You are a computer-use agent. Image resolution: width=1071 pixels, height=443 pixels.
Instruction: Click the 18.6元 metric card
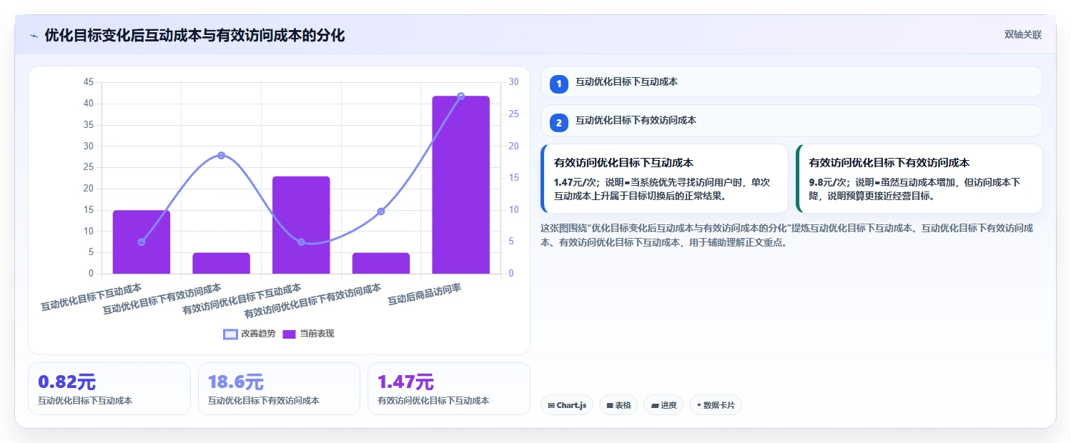pos(279,389)
